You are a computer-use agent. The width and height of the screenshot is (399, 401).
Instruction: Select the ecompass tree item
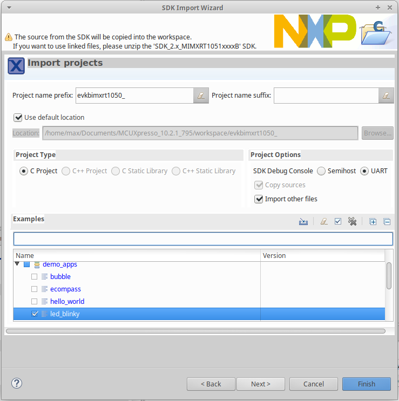65,289
